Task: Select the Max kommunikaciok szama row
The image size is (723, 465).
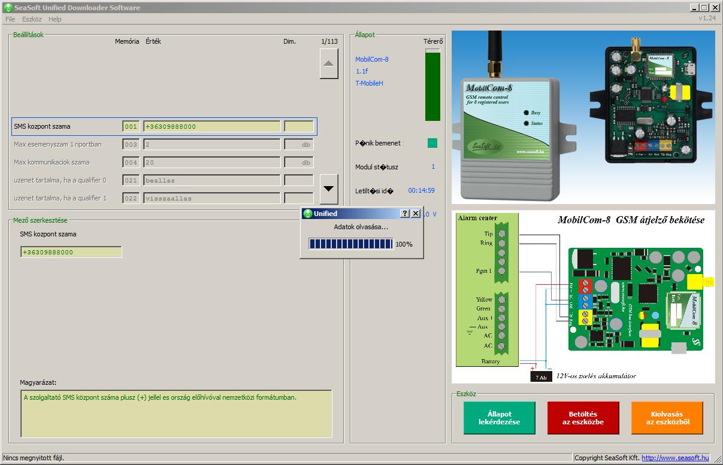Action: (x=52, y=162)
